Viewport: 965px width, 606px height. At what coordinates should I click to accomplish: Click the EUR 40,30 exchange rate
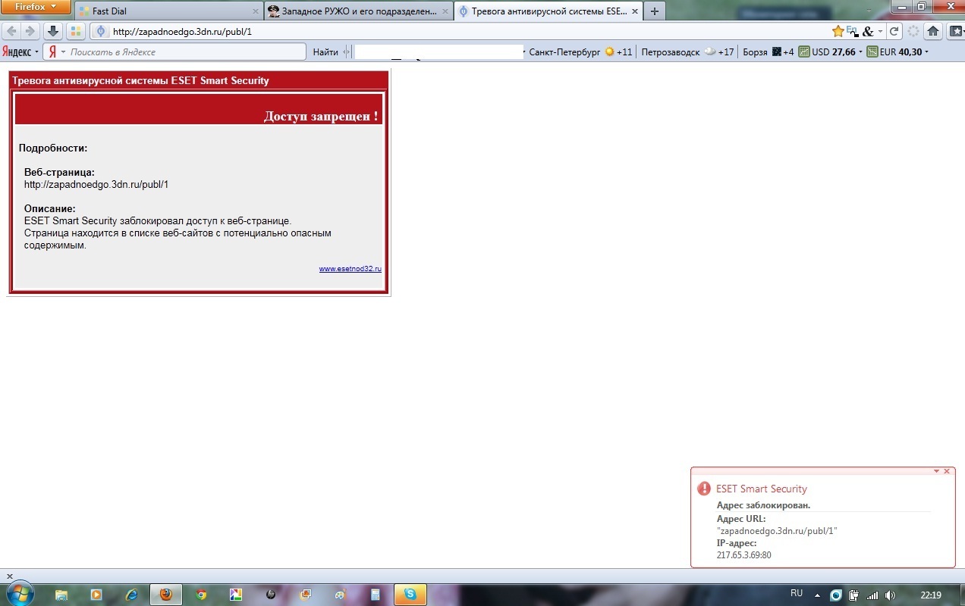click(x=894, y=52)
